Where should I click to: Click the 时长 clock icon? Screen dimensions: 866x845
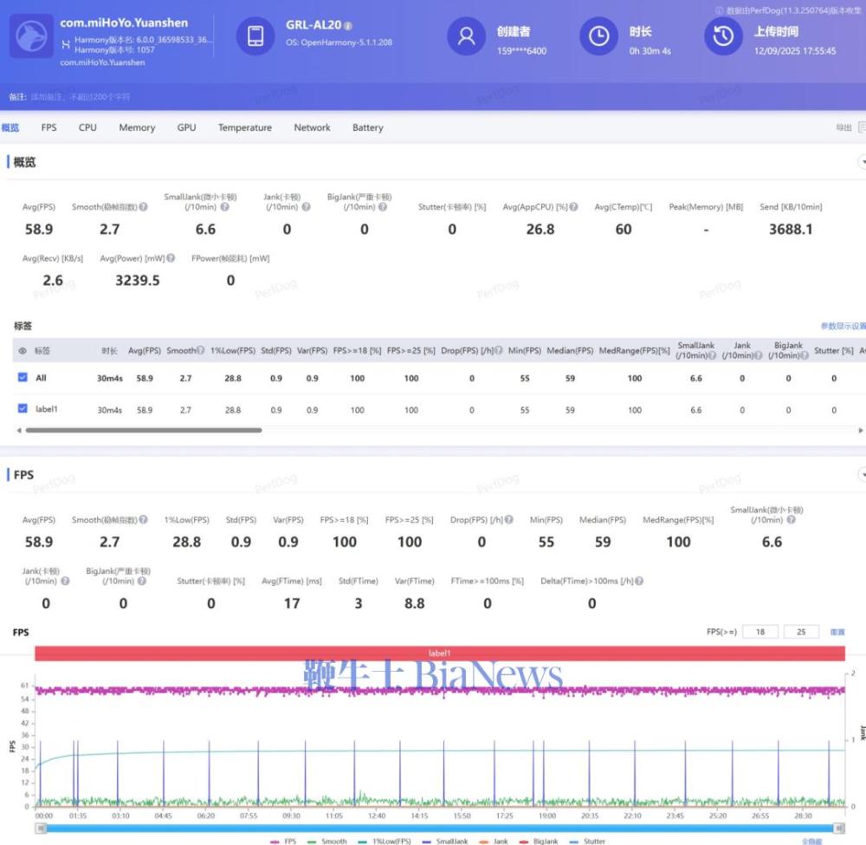pyautogui.click(x=598, y=36)
